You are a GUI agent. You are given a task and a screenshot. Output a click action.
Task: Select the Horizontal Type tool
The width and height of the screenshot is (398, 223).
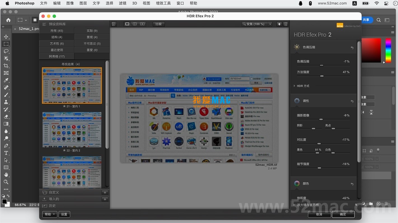click(6, 153)
